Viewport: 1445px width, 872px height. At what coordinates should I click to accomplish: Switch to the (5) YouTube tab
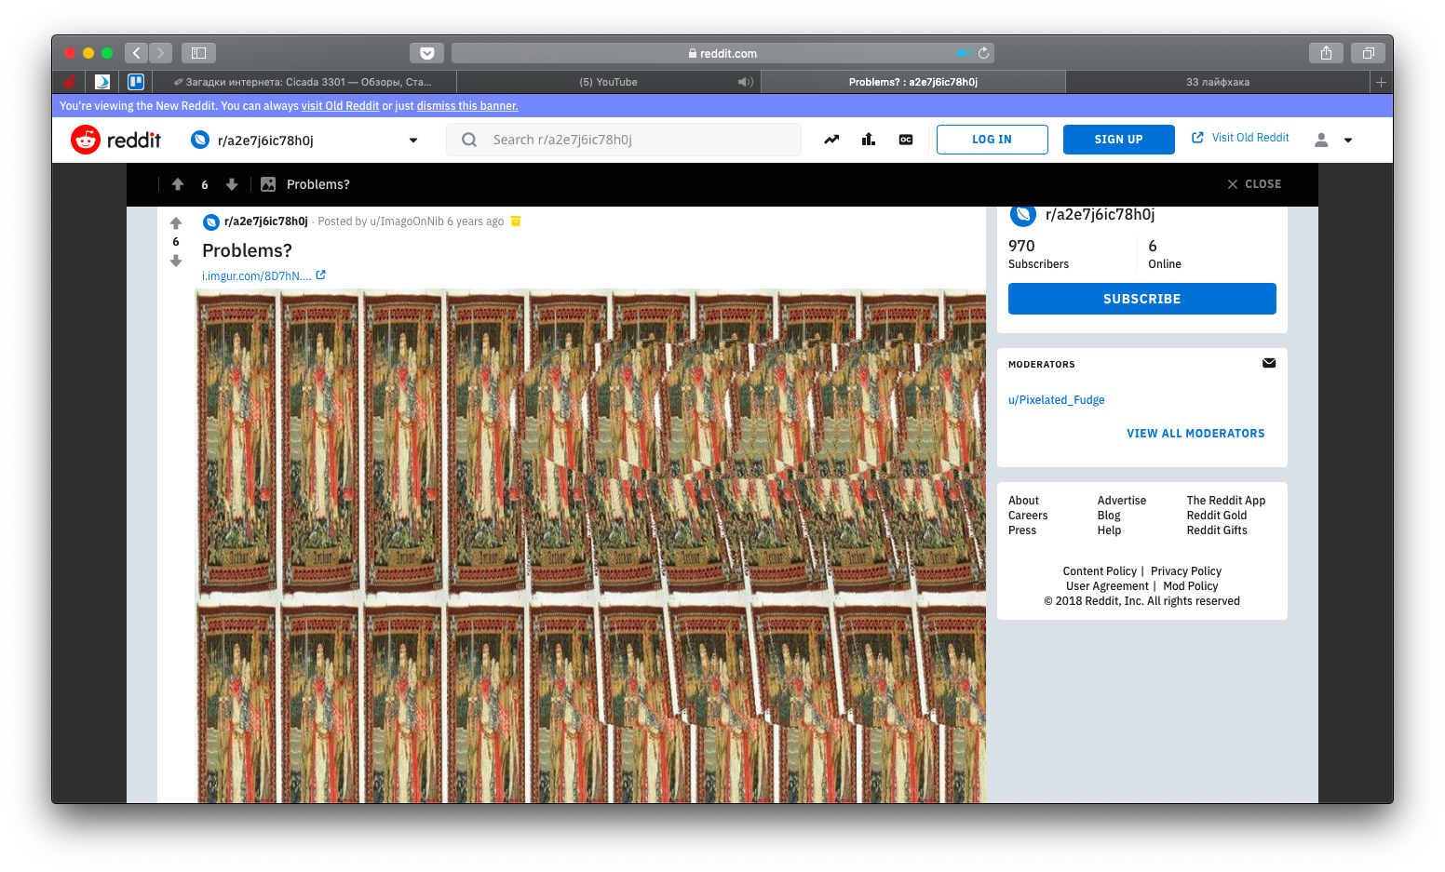pos(609,82)
